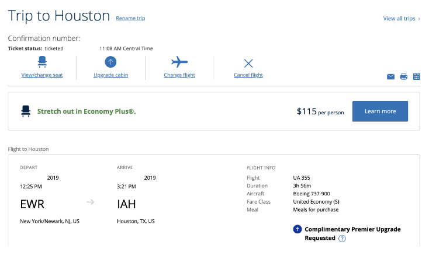
Task: Add trip to calendar via calendar icon
Action: [417, 76]
